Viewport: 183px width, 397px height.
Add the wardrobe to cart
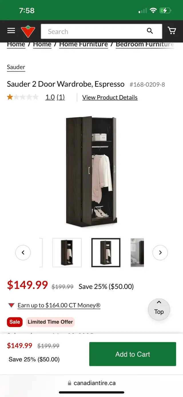(133, 354)
